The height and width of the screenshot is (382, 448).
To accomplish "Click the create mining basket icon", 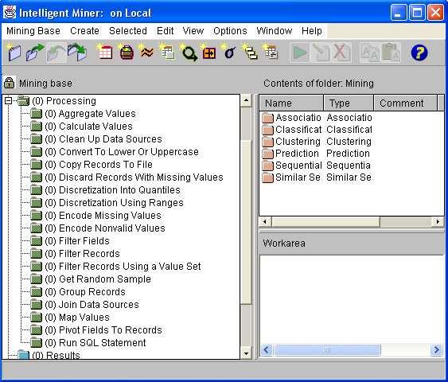I will 126,53.
